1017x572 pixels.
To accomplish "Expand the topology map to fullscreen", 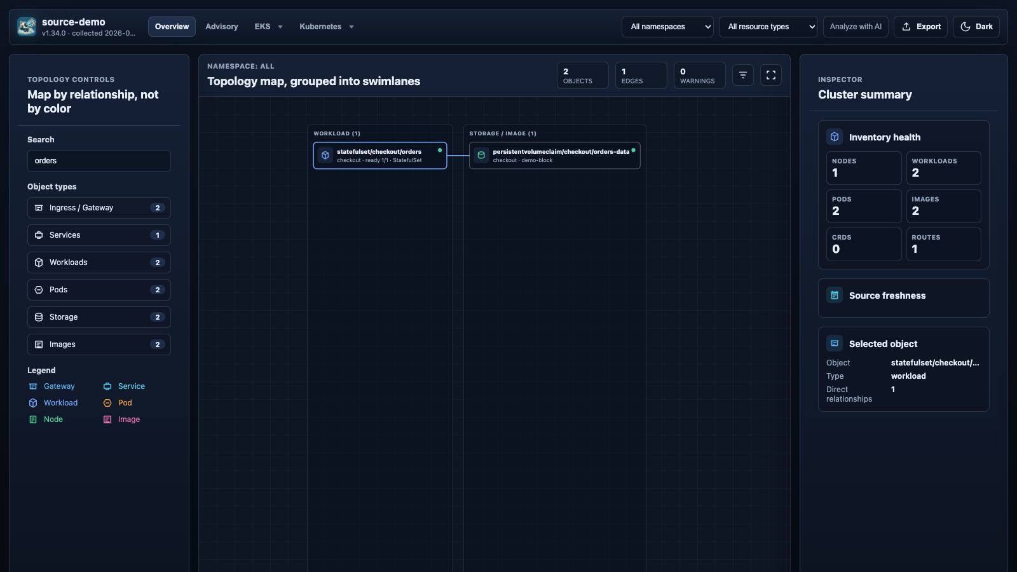I will (x=771, y=75).
